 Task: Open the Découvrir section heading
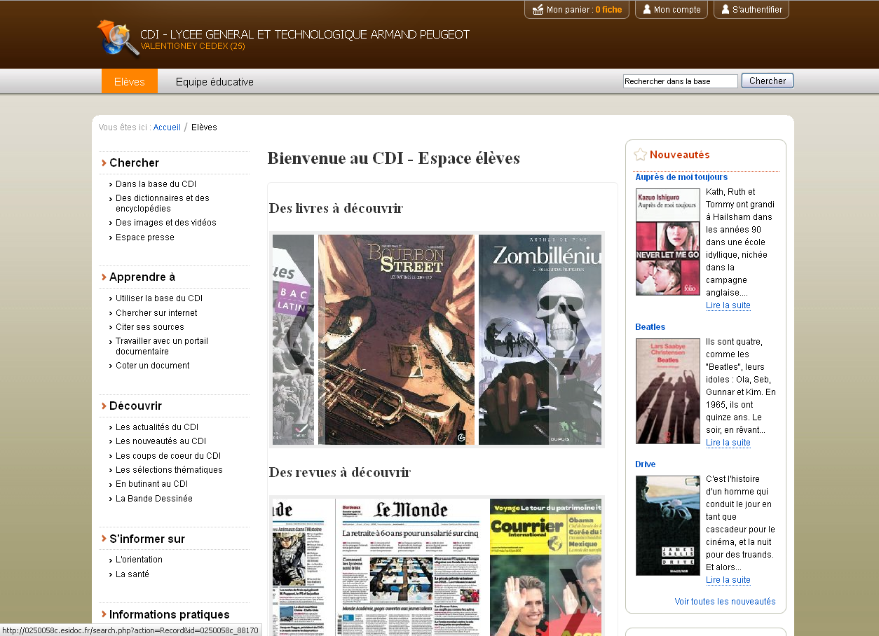135,406
